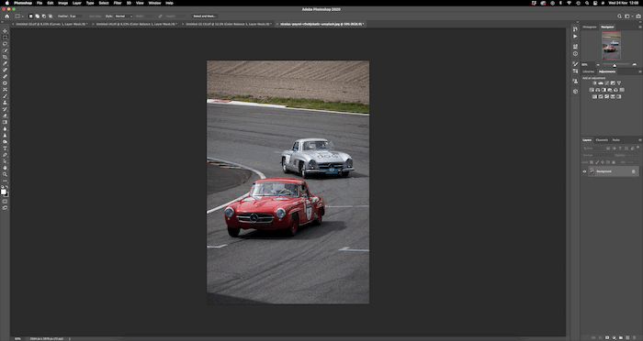Toggle Lock all padlock in Lock row
This screenshot has height=341, width=643.
coord(613,162)
